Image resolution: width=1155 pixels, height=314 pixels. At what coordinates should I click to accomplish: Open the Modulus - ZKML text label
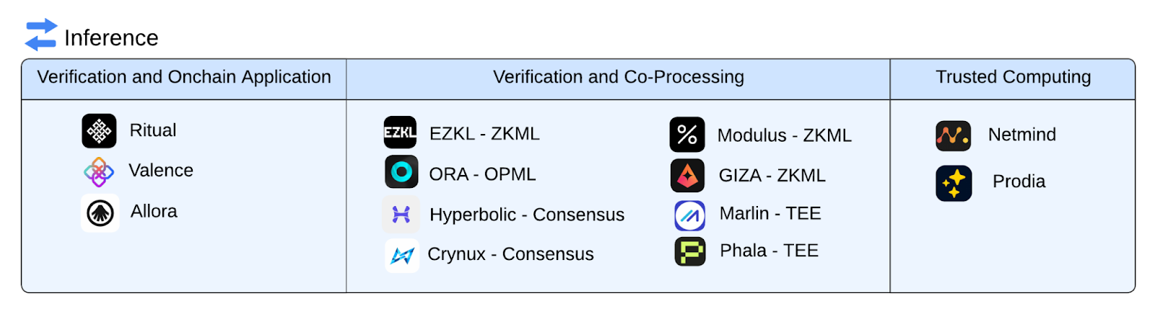784,135
